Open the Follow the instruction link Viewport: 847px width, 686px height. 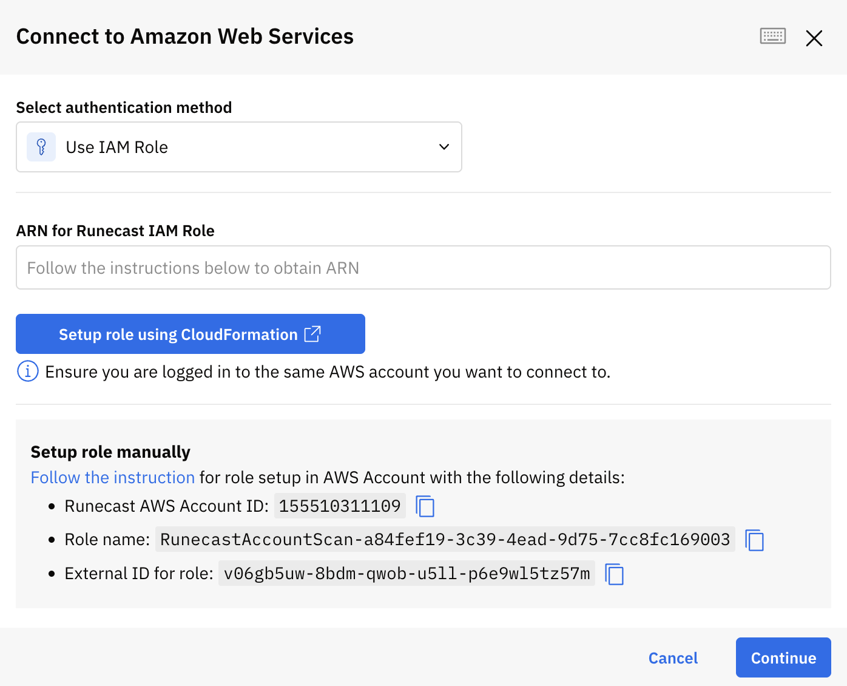[113, 478]
